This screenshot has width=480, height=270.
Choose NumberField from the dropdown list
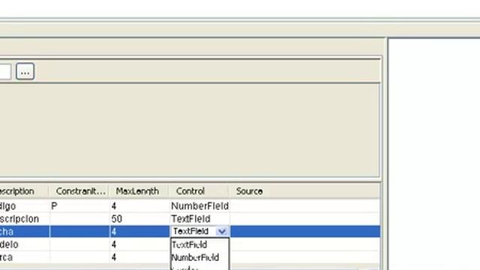(x=200, y=257)
